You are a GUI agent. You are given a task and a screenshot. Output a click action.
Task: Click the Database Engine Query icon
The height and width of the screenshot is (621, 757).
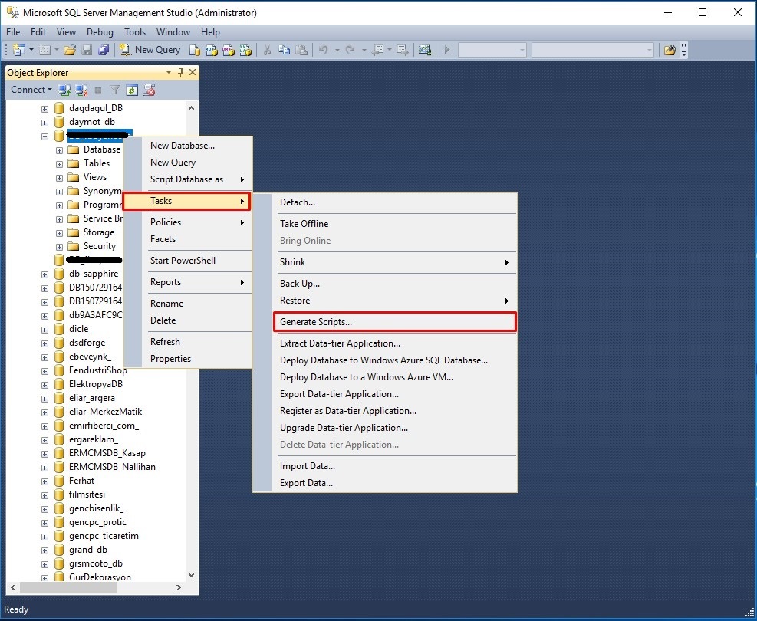(194, 50)
